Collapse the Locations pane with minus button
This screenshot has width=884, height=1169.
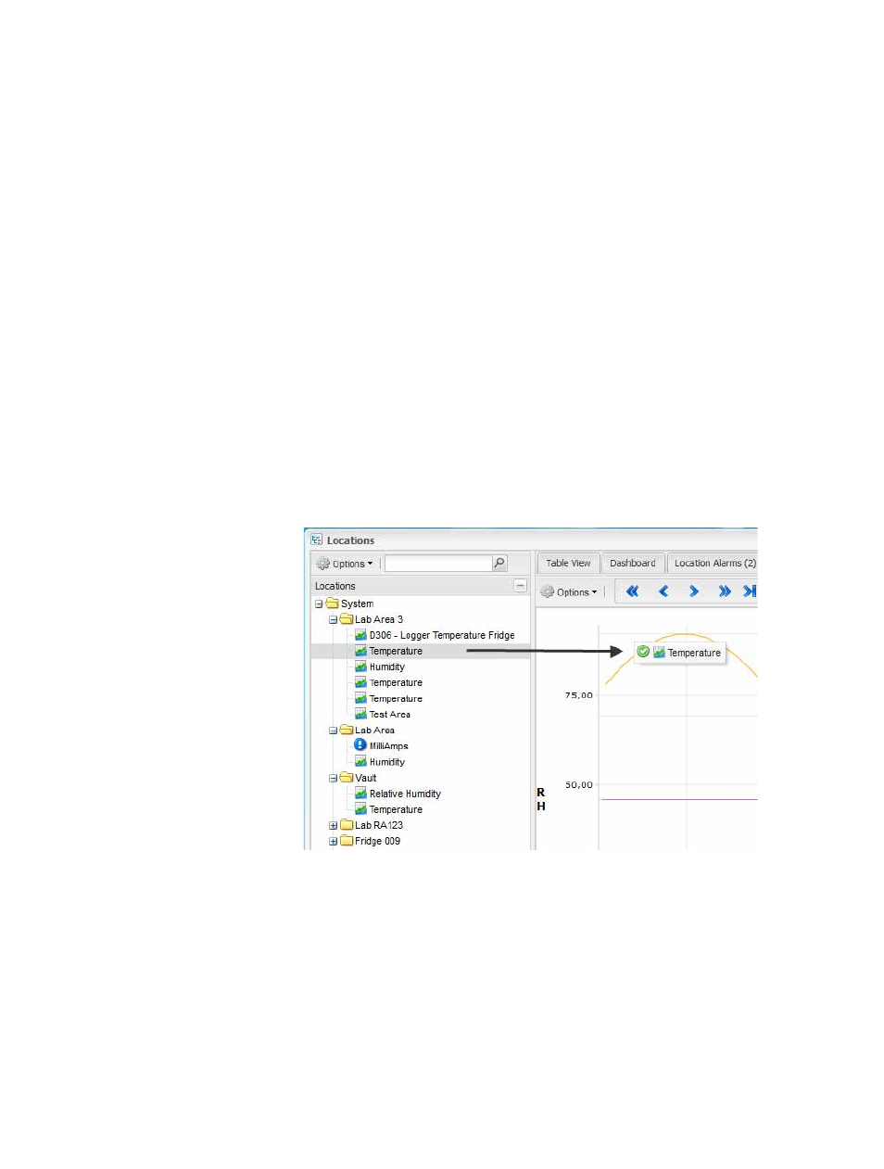[520, 586]
